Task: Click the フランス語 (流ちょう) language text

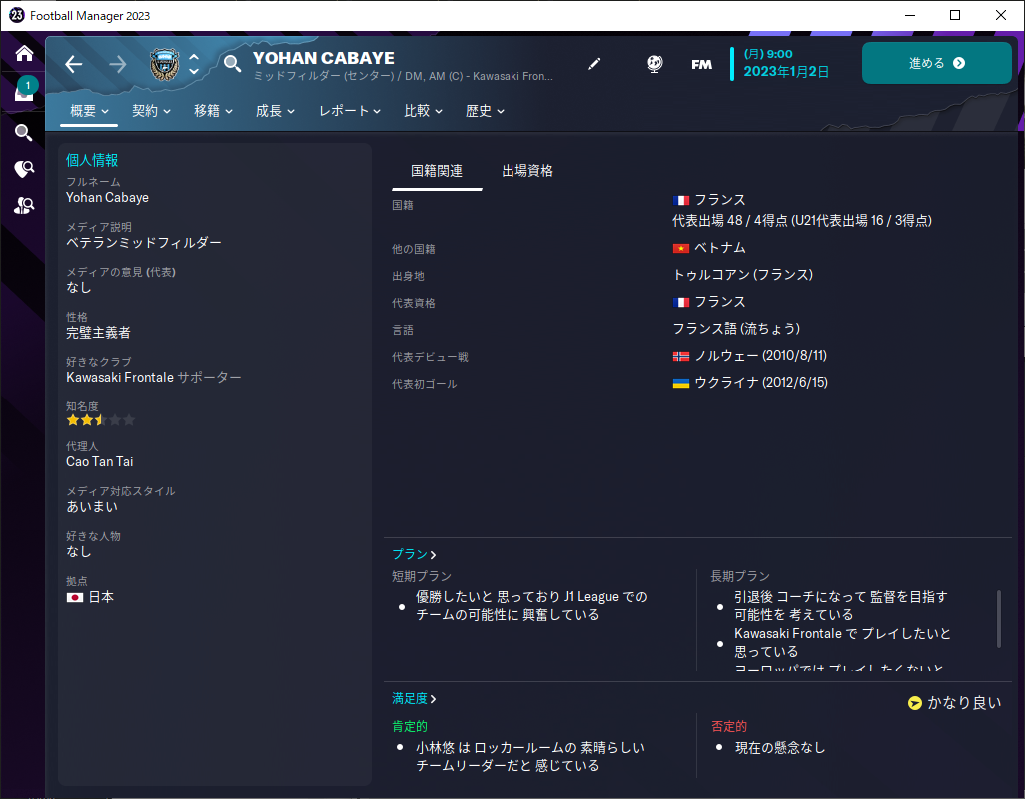Action: click(x=736, y=328)
